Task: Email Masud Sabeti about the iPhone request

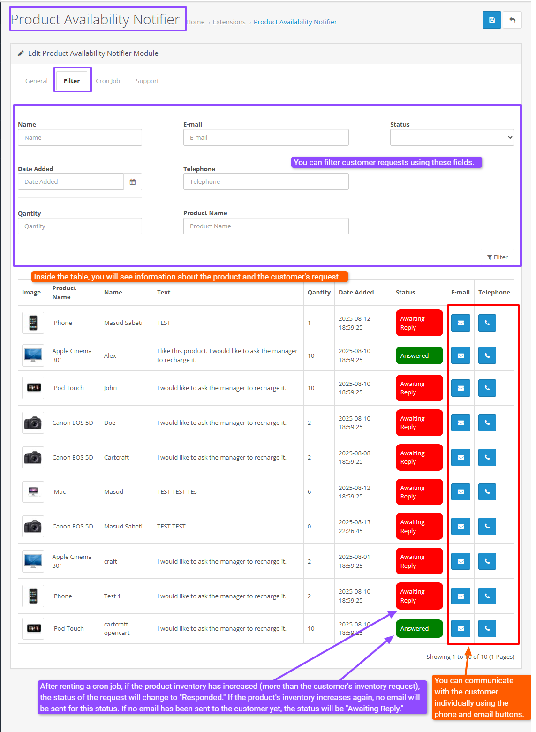Action: click(461, 323)
